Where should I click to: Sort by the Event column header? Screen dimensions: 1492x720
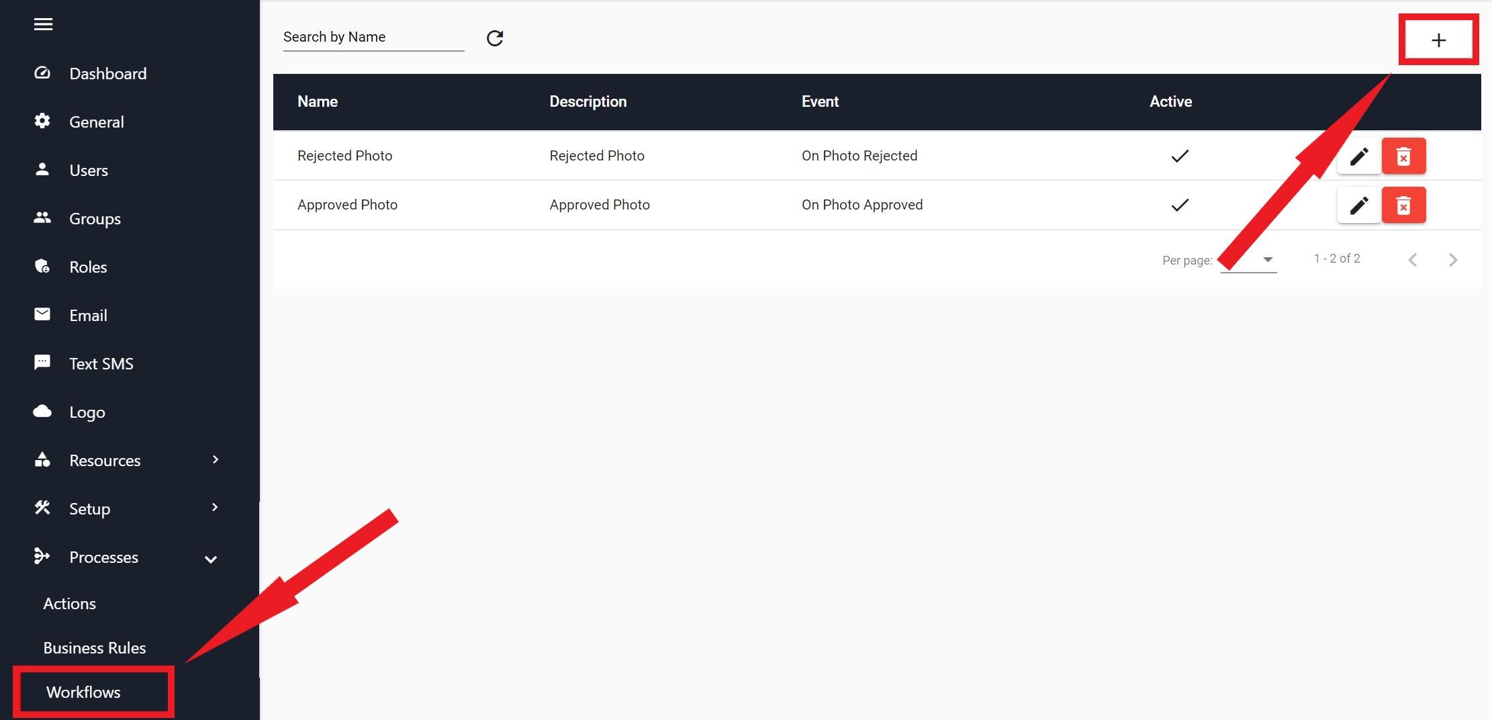820,101
